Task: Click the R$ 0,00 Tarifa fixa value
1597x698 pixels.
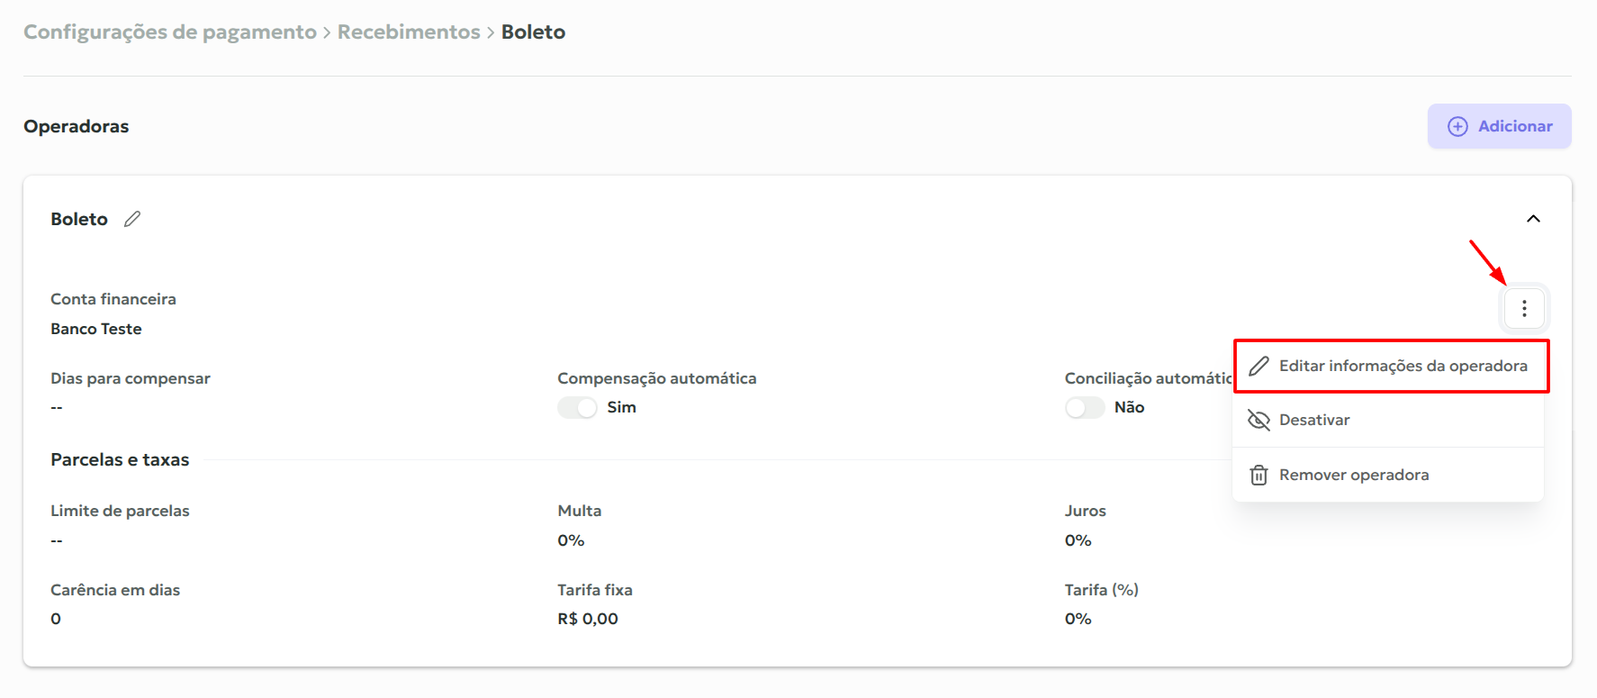Action: (588, 620)
